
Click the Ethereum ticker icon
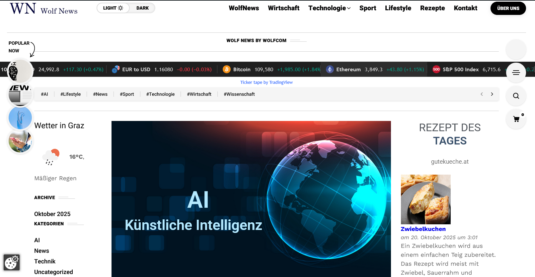click(x=330, y=69)
